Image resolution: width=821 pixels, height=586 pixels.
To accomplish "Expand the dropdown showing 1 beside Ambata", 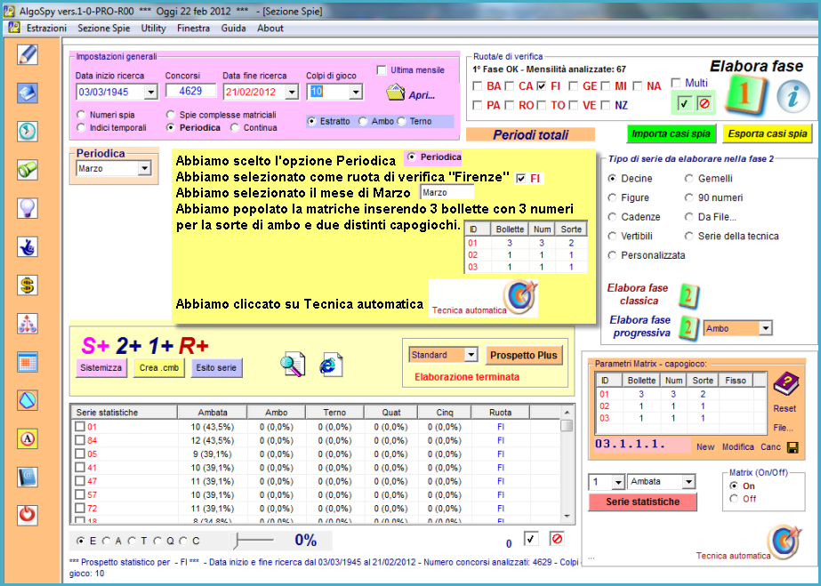I will coord(618,481).
